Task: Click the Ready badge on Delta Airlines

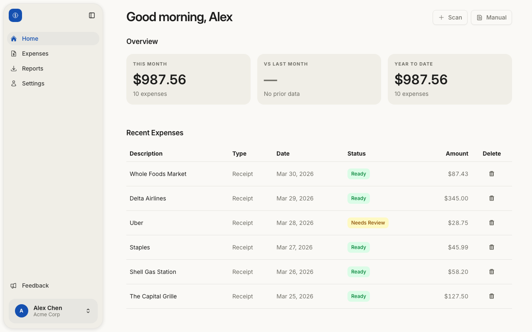Action: pyautogui.click(x=358, y=198)
